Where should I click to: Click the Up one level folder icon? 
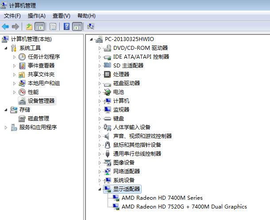click(x=29, y=26)
